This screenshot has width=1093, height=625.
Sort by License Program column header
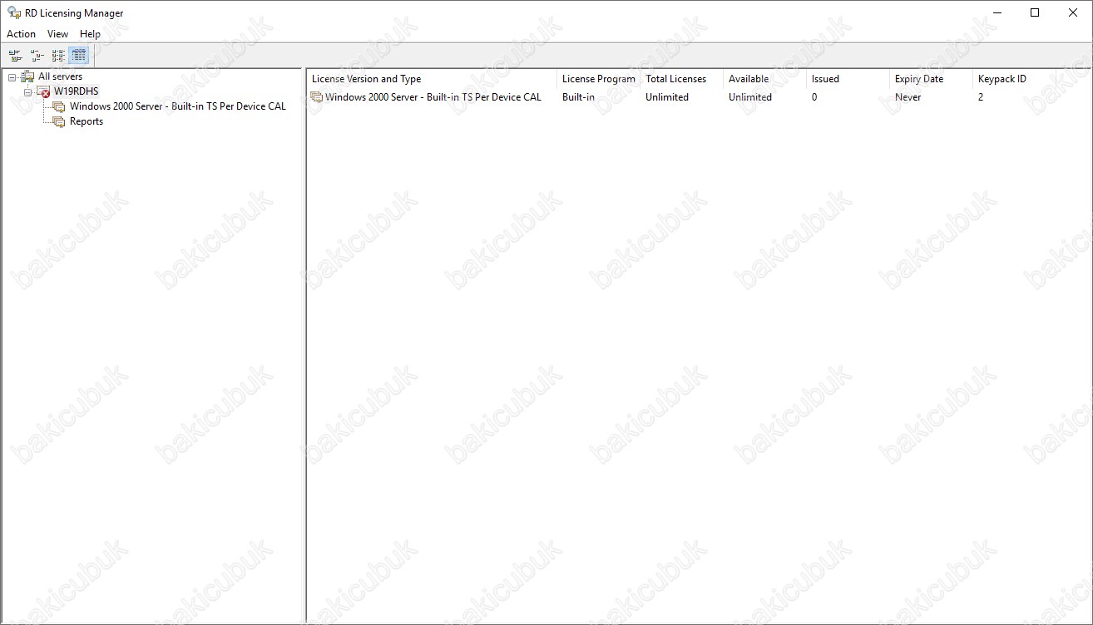pos(598,79)
